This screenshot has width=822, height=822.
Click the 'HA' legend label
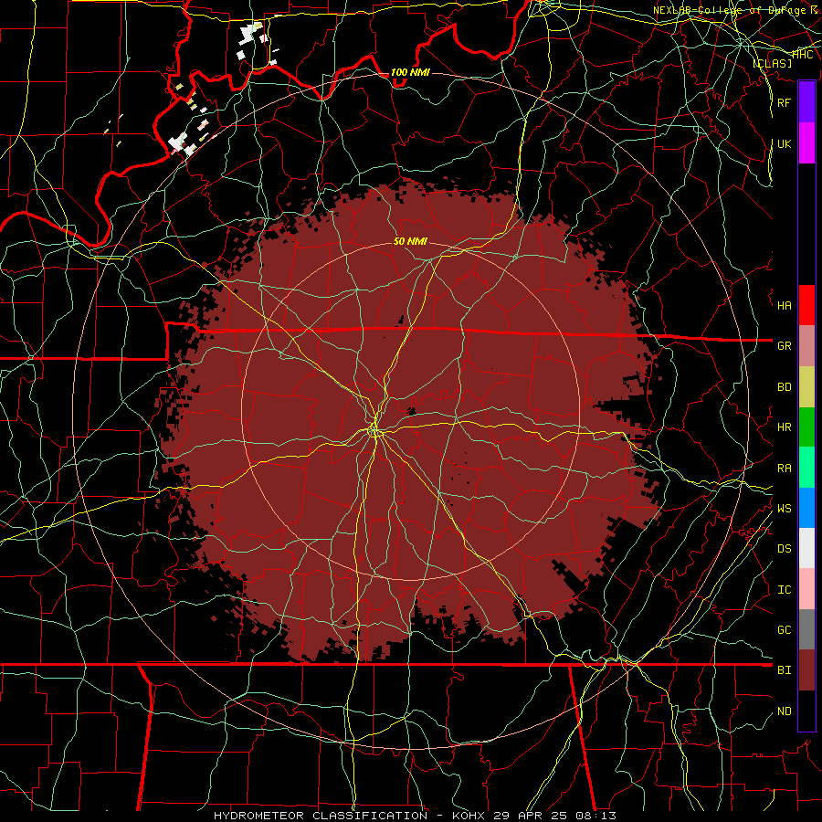tap(784, 306)
